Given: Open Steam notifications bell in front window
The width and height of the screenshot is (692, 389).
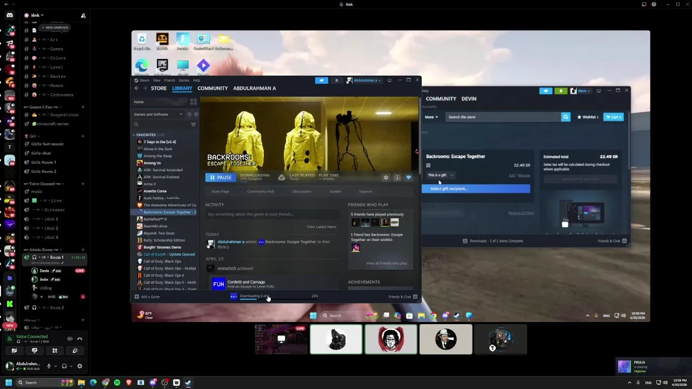Looking at the screenshot, I should point(336,81).
